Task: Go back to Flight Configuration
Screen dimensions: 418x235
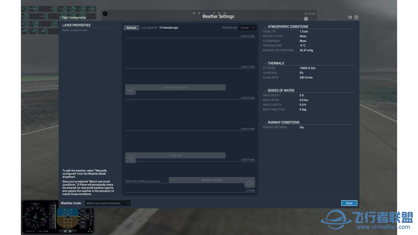Action: [72, 17]
